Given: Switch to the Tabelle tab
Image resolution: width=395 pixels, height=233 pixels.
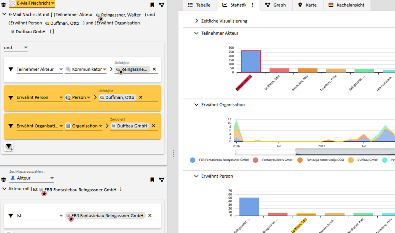Looking at the screenshot, I should pyautogui.click(x=199, y=5).
